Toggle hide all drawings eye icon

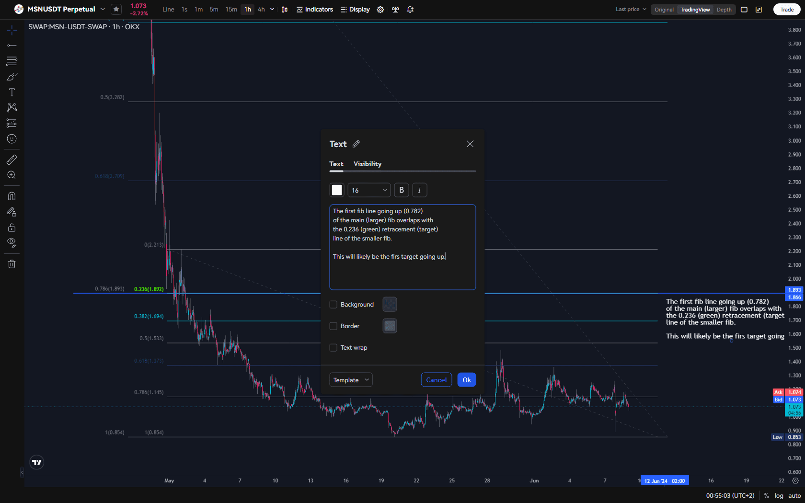[12, 242]
